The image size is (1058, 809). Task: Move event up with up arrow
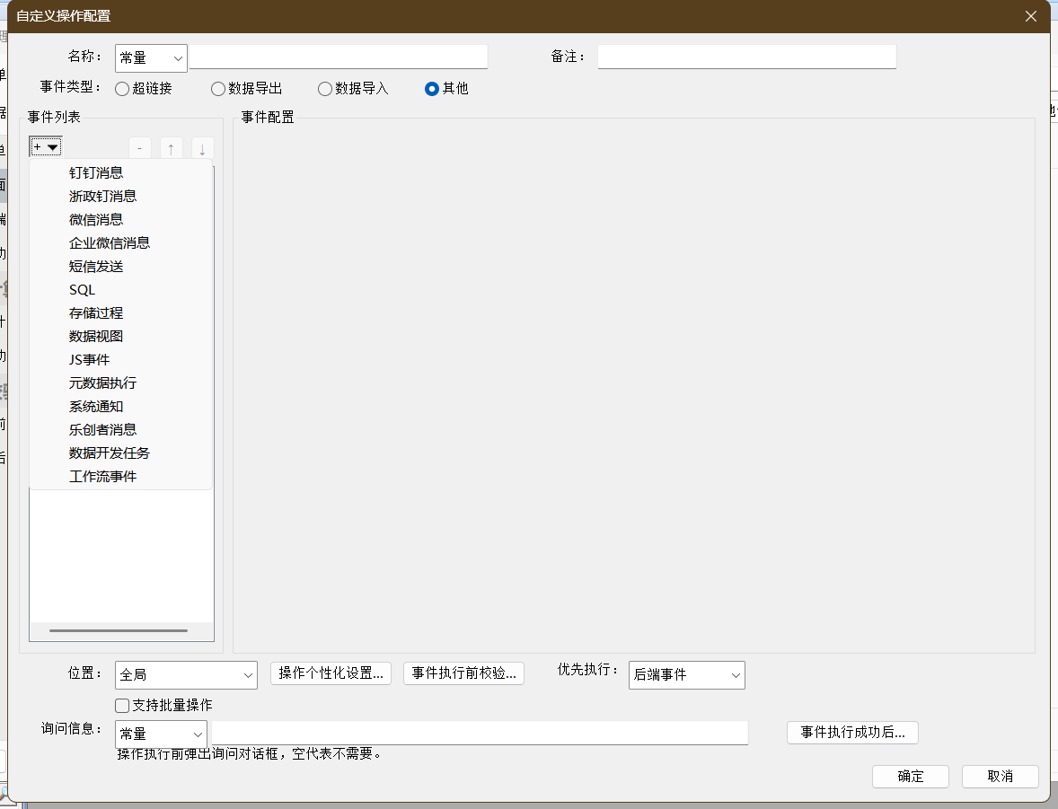click(x=171, y=148)
